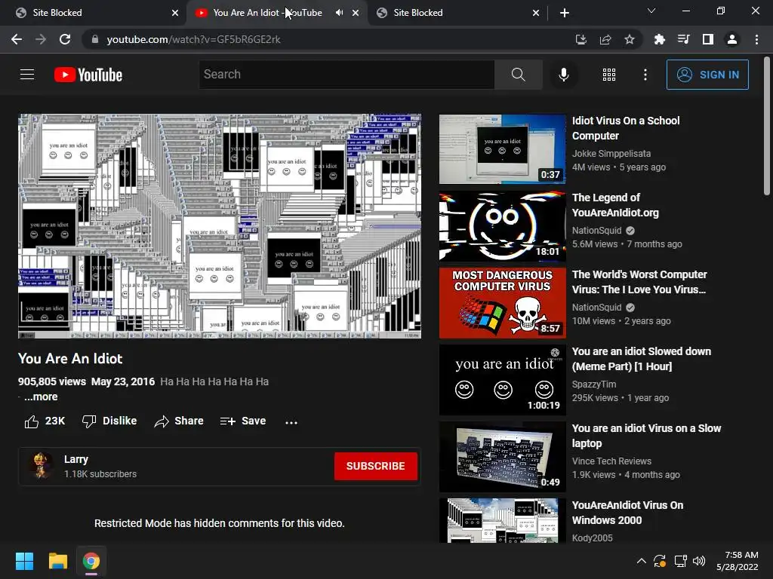Open the YouTube apps grid icon
The width and height of the screenshot is (773, 579).
609,75
